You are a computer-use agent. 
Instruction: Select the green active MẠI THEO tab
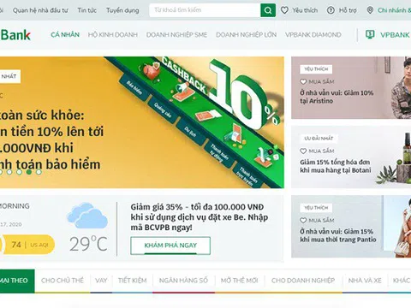[17, 281]
